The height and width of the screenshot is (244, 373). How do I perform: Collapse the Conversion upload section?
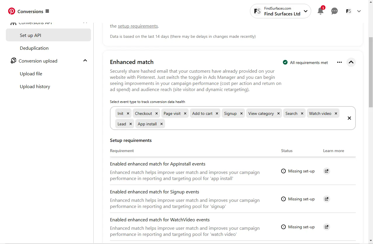[x=85, y=60]
